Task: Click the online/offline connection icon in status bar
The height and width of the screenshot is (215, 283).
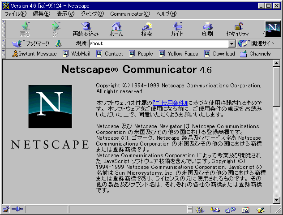Action: pyautogui.click(x=17, y=210)
